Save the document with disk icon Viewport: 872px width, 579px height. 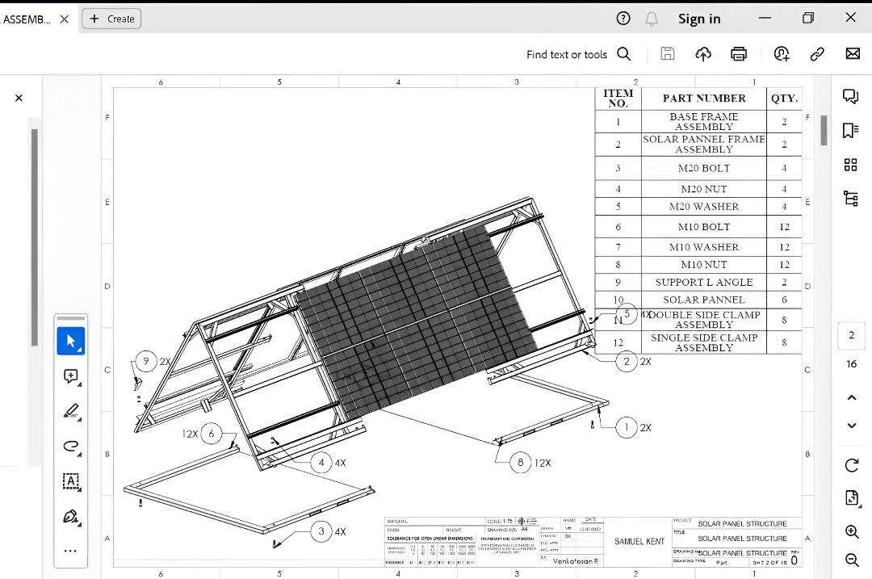point(668,54)
